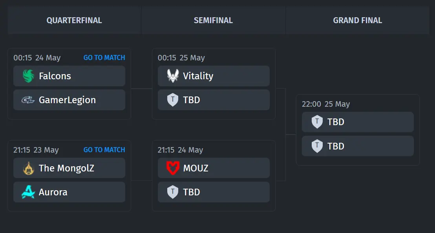Click the Falcons team name row
Image resolution: width=435 pixels, height=233 pixels.
[69, 76]
